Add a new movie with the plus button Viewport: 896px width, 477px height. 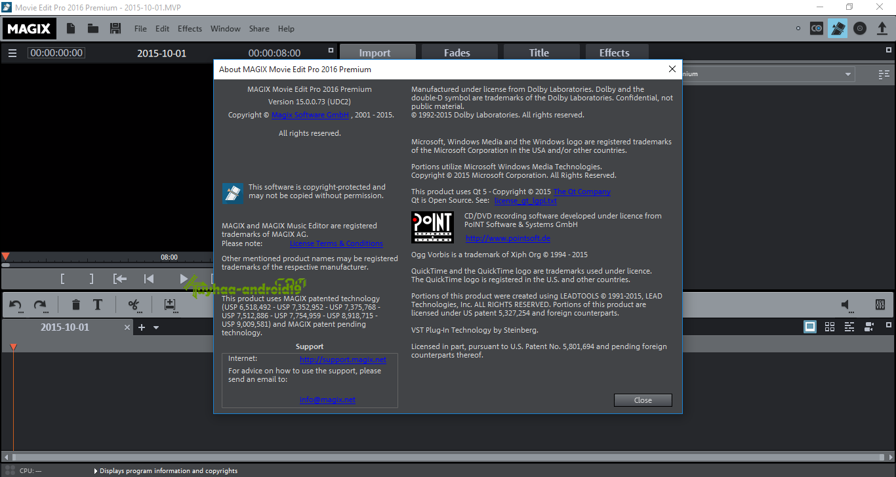point(141,327)
